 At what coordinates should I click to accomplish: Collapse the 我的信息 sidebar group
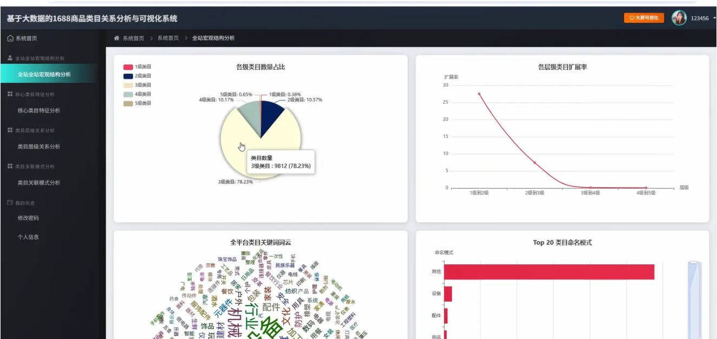click(27, 203)
